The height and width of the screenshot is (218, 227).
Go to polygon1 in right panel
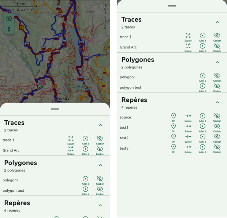202,78
